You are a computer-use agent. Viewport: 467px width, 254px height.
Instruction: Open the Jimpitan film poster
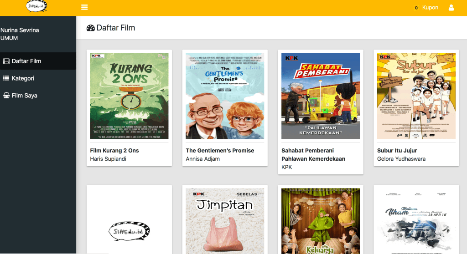coord(225,221)
